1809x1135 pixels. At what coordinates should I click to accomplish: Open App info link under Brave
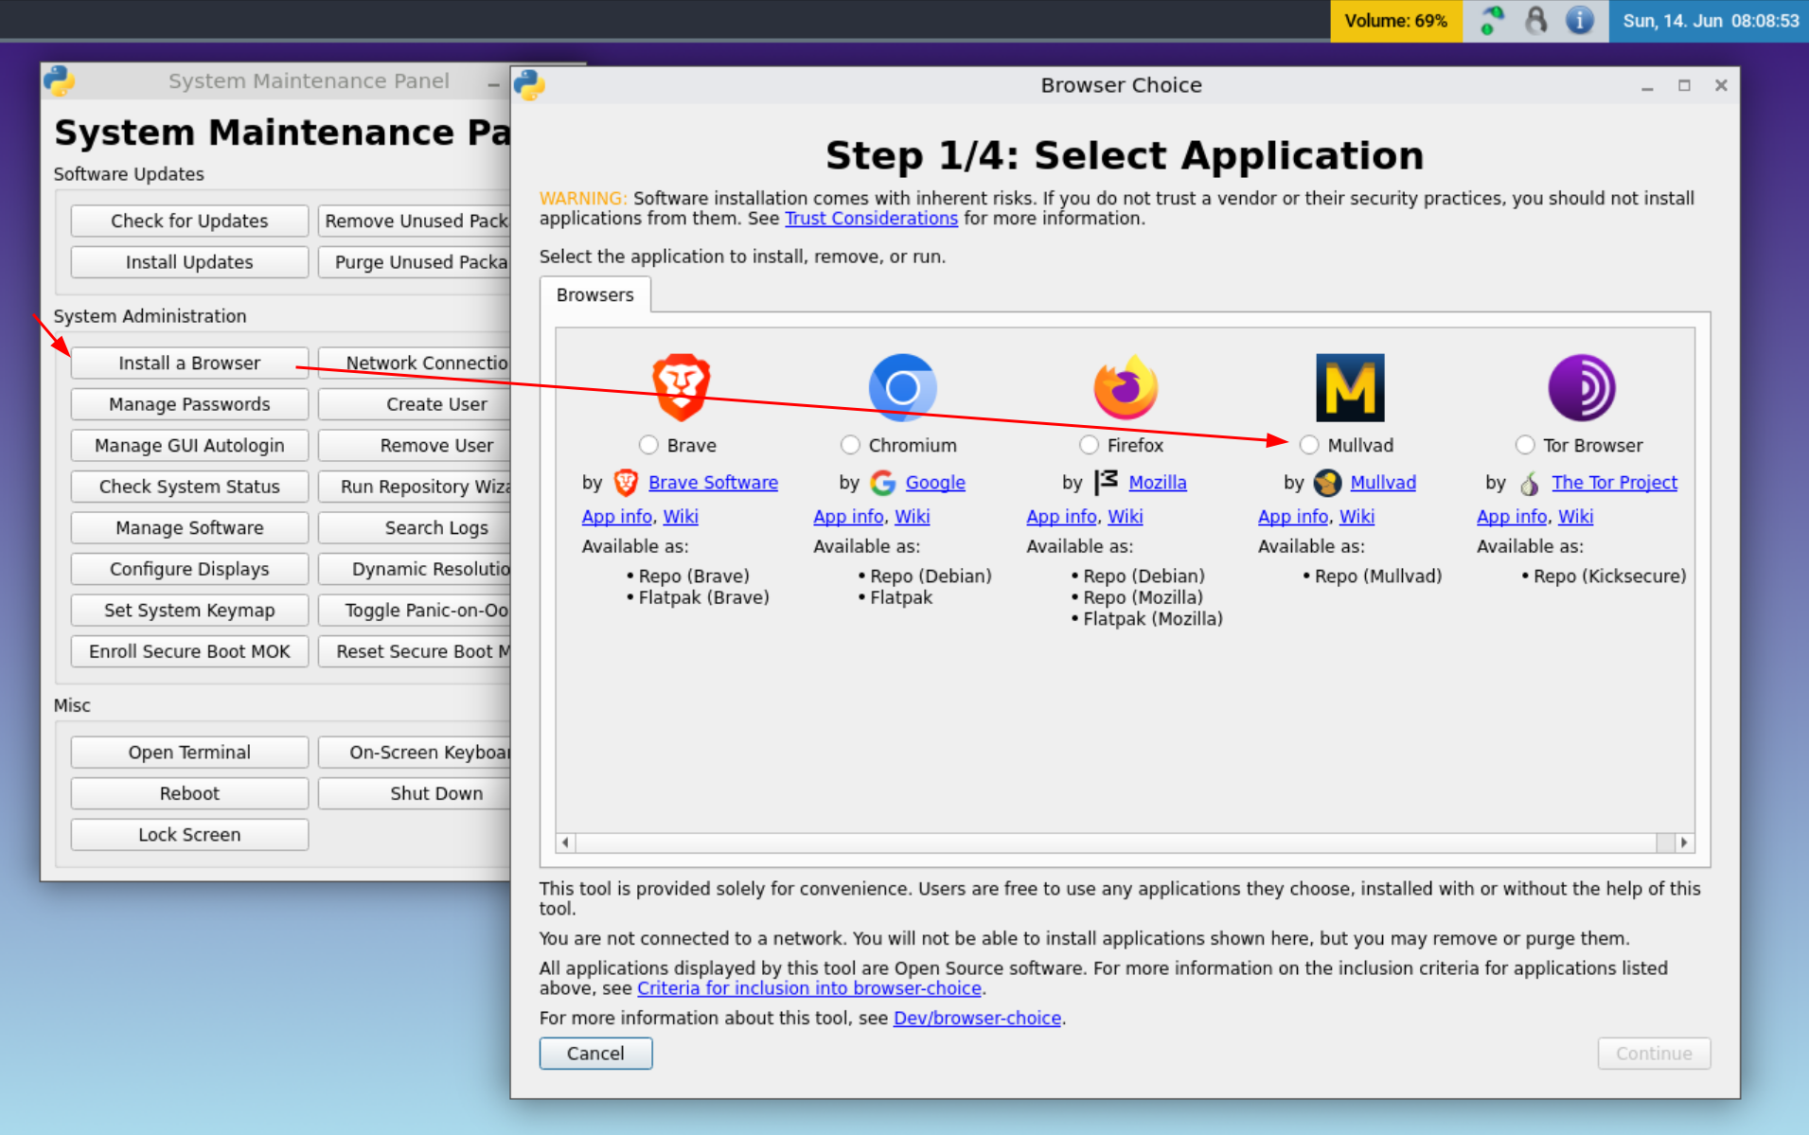(617, 517)
